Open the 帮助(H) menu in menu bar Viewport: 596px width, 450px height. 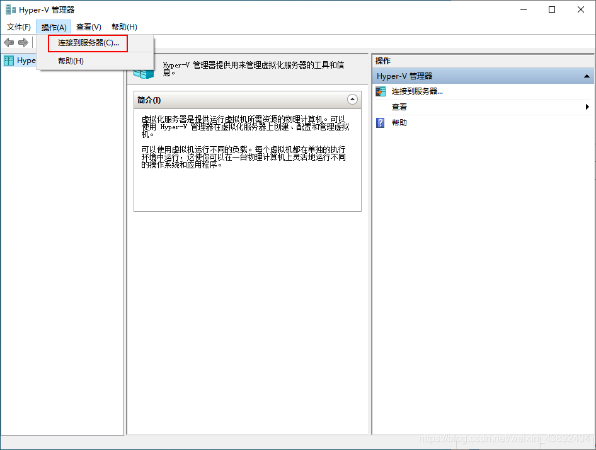(x=124, y=27)
